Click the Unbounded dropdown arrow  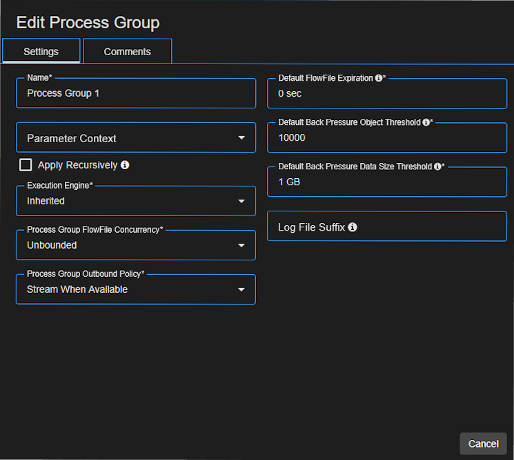241,245
